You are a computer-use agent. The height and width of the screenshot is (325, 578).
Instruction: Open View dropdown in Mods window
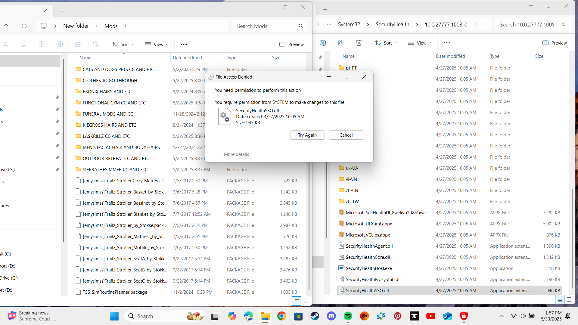pyautogui.click(x=156, y=44)
